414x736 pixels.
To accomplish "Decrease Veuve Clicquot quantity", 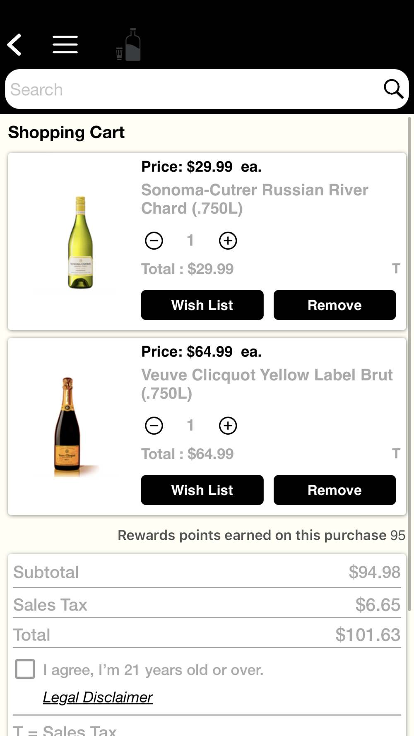I will point(154,426).
